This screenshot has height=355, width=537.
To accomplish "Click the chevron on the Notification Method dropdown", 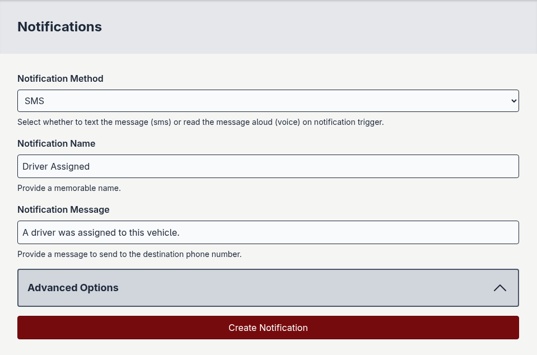I will 513,101.
